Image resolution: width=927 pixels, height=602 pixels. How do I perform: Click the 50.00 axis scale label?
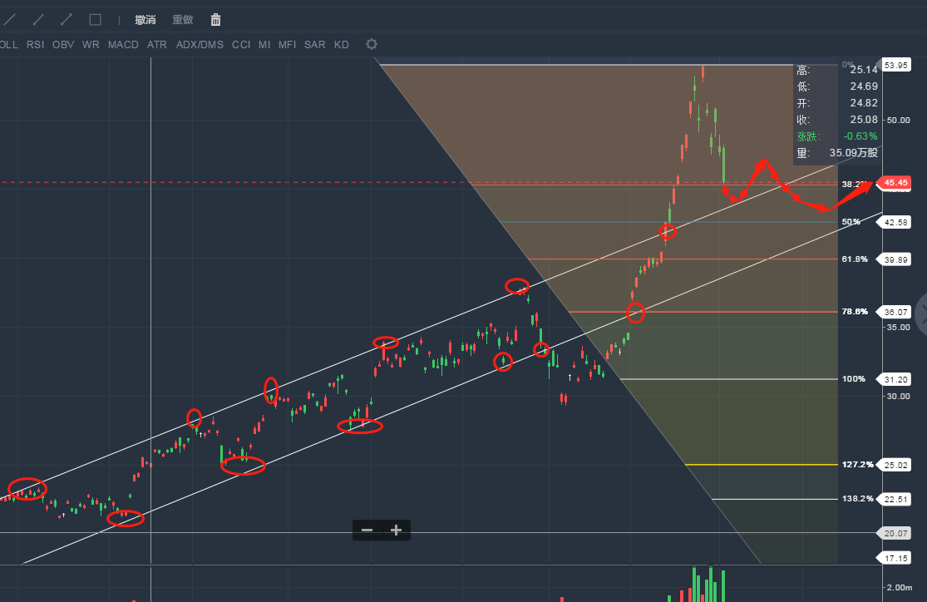[898, 120]
